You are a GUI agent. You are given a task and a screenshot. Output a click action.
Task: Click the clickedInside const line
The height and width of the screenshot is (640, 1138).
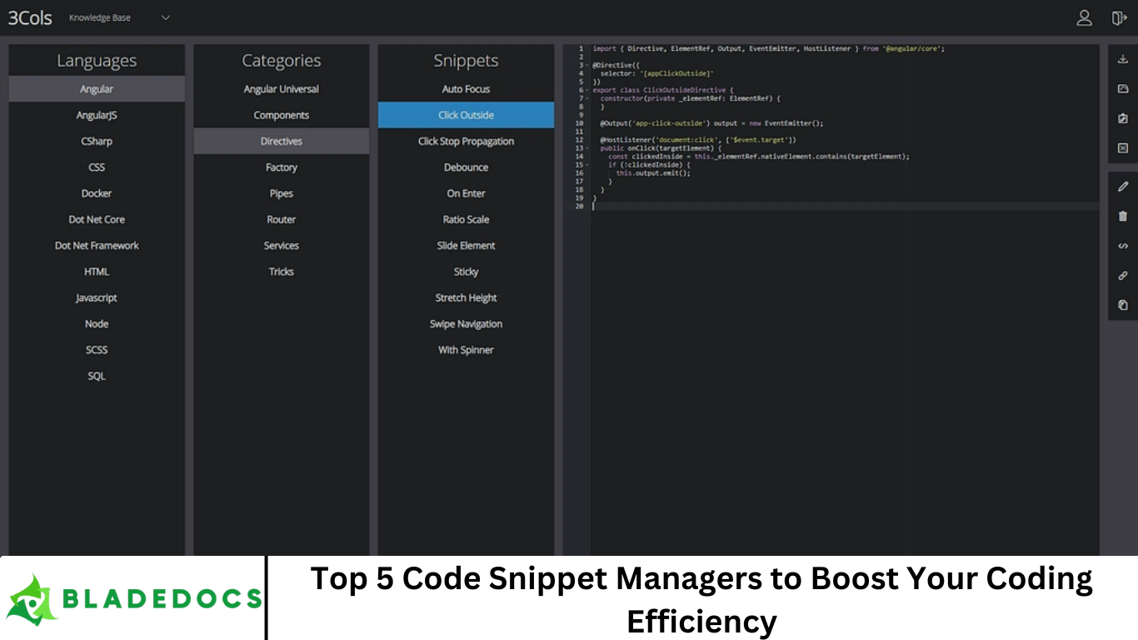point(759,157)
